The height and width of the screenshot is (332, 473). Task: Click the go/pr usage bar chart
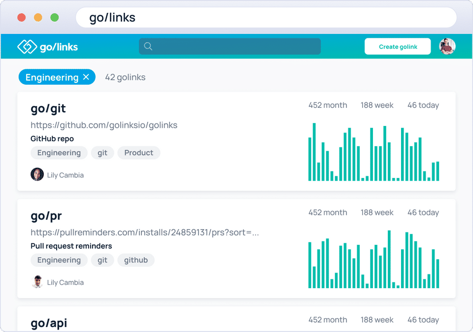(373, 259)
